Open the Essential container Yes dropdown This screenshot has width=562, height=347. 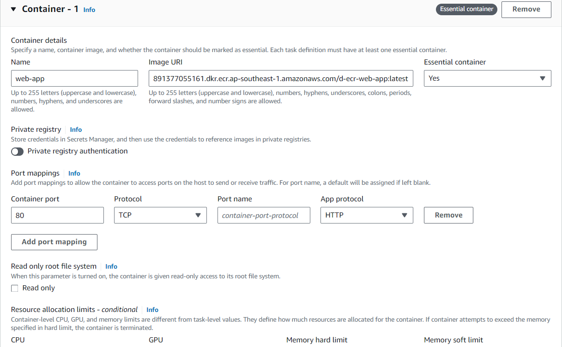(487, 78)
